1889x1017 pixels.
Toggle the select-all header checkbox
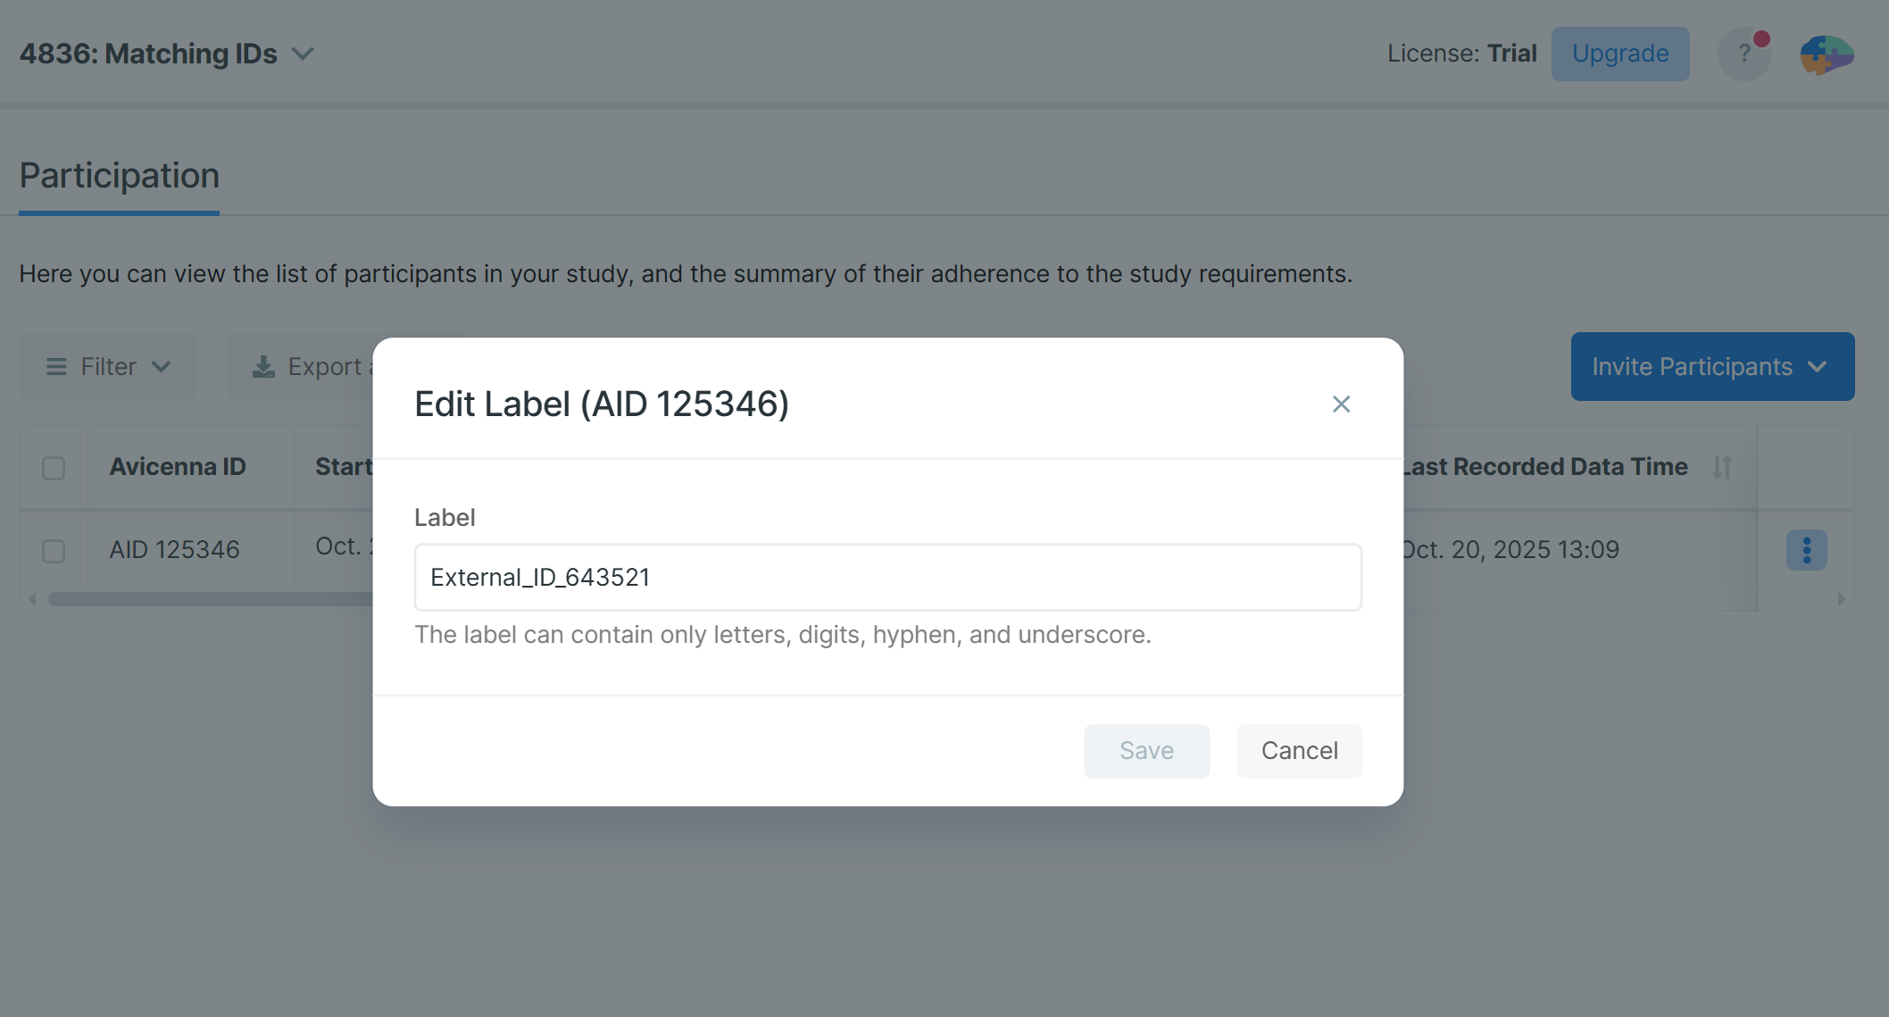point(54,468)
